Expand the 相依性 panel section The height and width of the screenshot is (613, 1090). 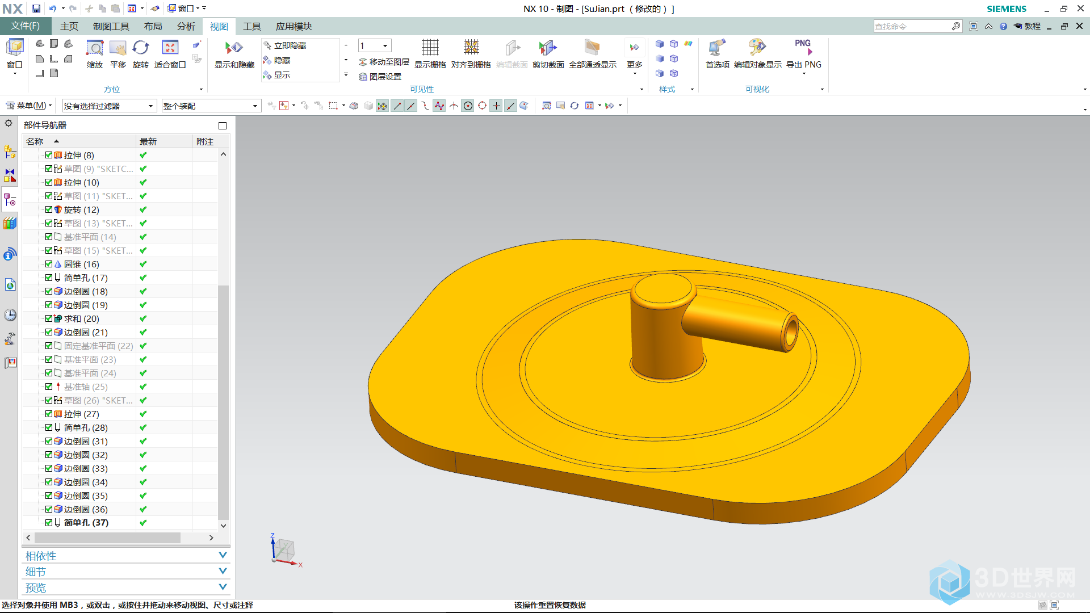[126, 556]
